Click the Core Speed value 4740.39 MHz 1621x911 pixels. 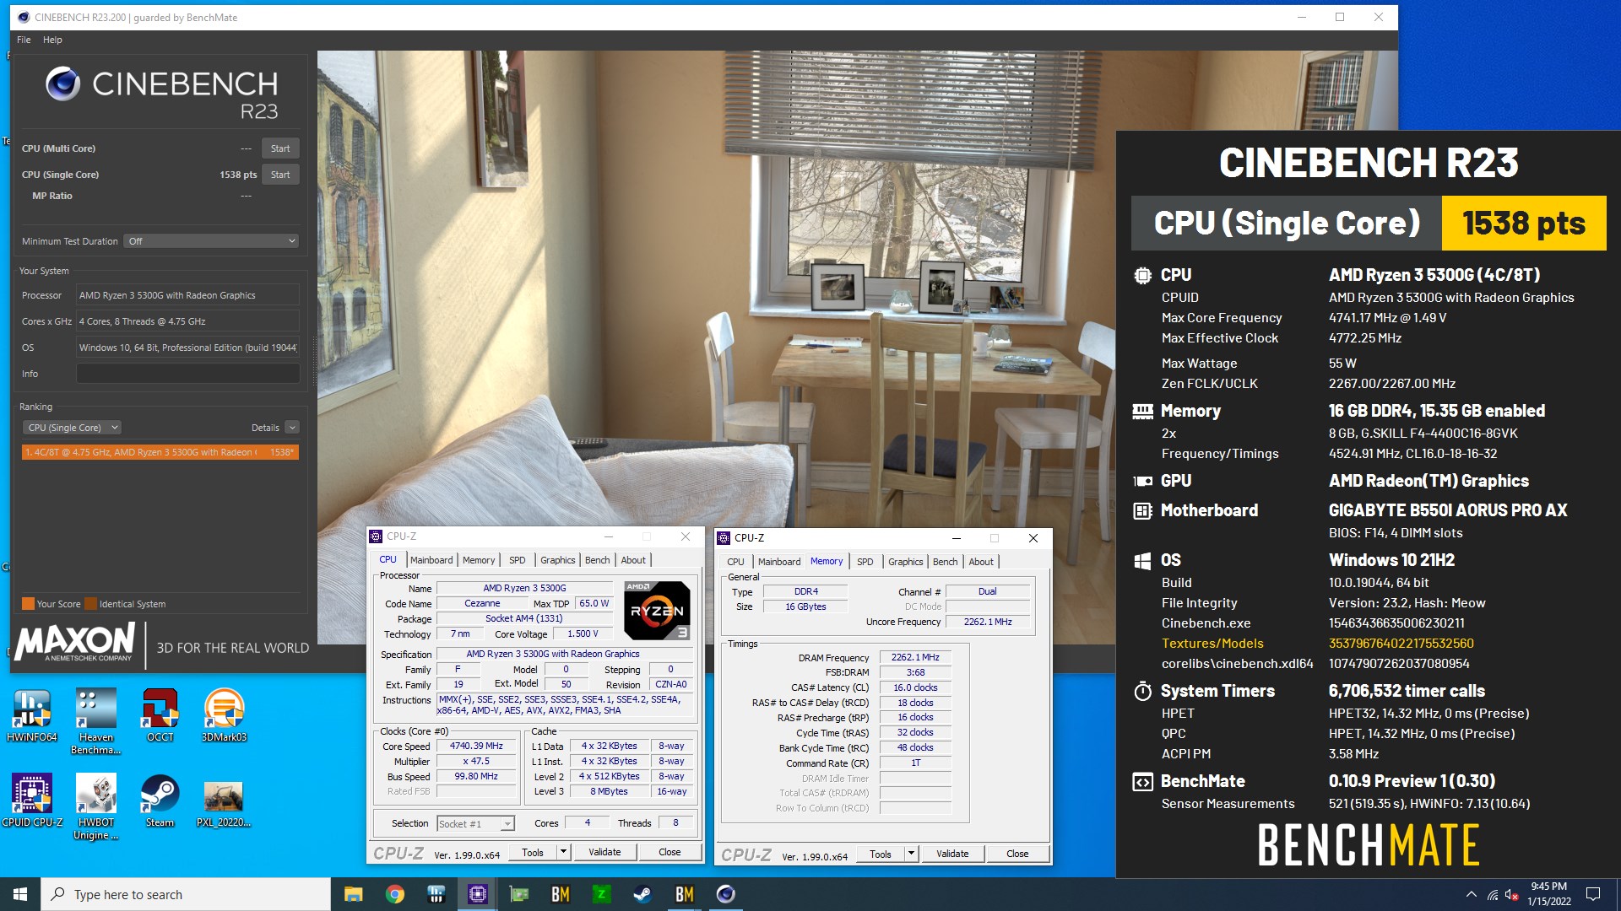tap(476, 747)
